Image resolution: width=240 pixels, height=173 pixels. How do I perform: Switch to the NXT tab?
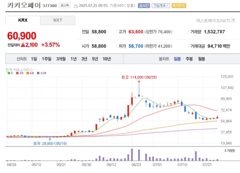click(x=58, y=20)
